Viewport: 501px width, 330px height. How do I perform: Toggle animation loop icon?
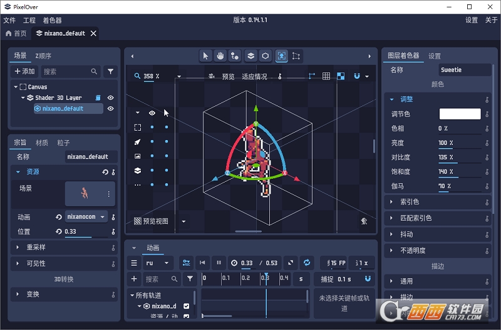pos(307,262)
